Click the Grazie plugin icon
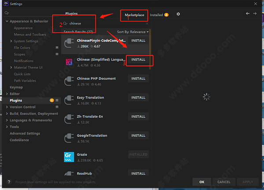The image size is (264, 190). (x=69, y=157)
